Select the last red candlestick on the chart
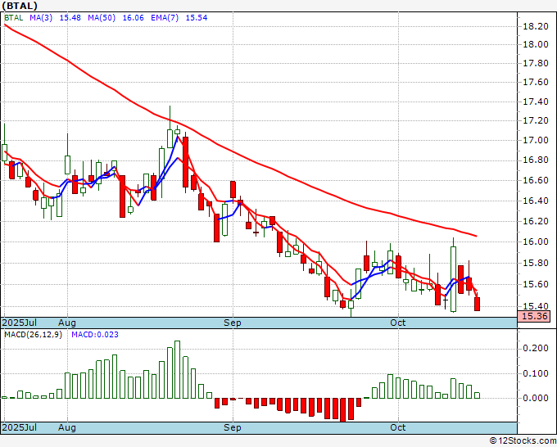Screen dimensions: 557x447 [478, 304]
